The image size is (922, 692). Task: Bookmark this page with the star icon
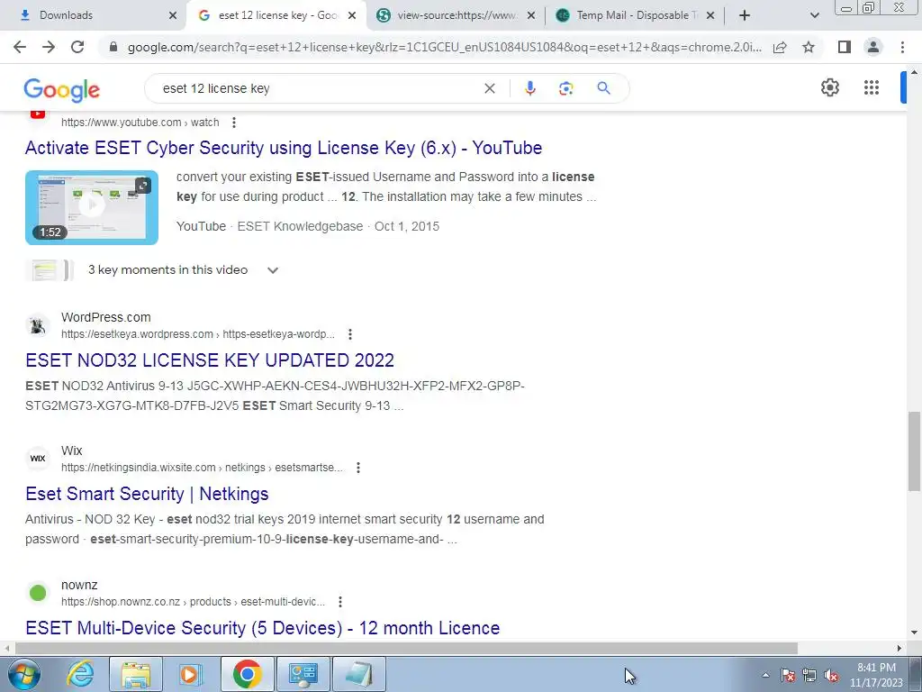(x=809, y=47)
